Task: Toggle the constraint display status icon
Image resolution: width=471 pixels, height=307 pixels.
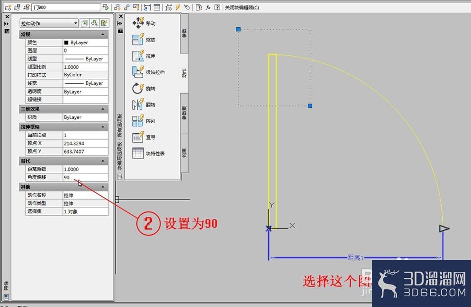Action: click(136, 7)
